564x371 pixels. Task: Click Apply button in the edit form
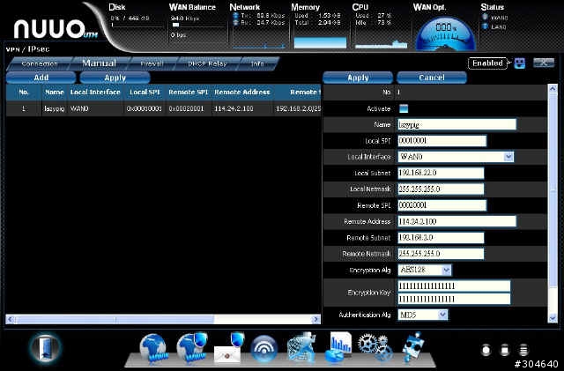point(358,78)
